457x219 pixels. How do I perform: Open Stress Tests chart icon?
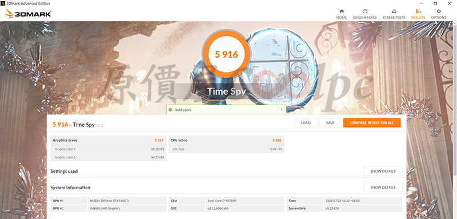(x=394, y=11)
